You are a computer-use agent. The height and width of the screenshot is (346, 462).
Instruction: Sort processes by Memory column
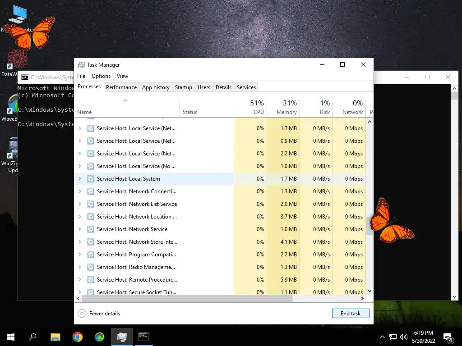283,108
